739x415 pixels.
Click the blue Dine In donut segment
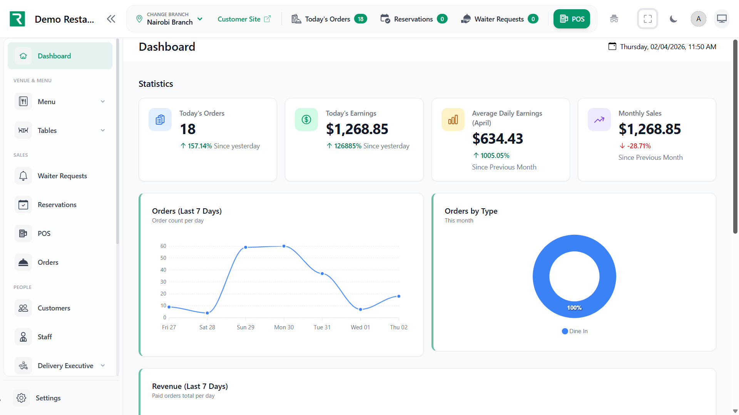[x=541, y=277]
